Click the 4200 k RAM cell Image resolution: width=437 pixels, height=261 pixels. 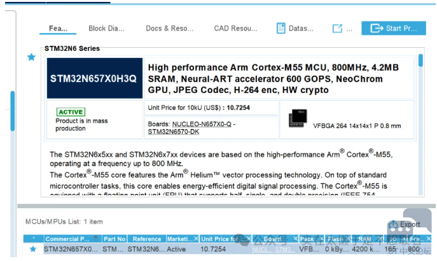366,249
